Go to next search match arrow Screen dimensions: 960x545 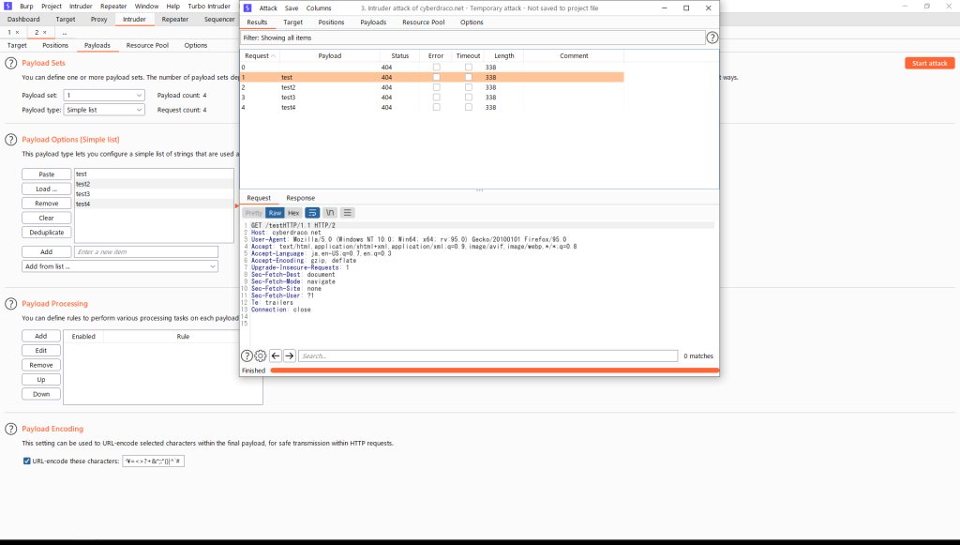click(290, 356)
